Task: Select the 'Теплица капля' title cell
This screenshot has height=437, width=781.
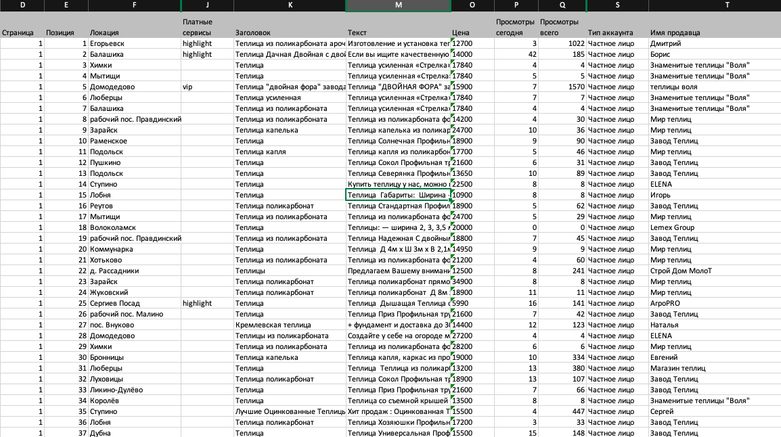Action: click(x=290, y=152)
